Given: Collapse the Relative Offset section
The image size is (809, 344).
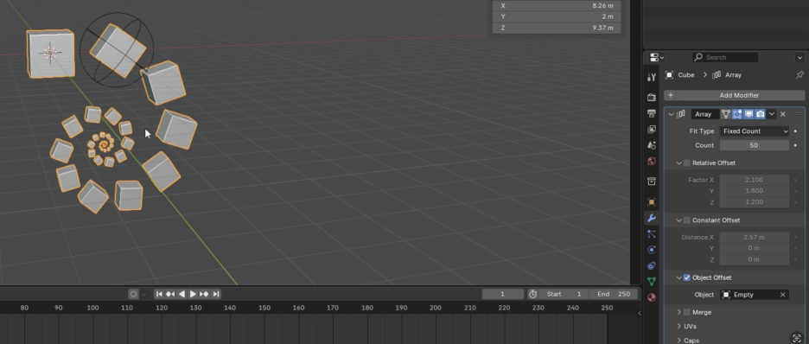Looking at the screenshot, I should click(679, 163).
